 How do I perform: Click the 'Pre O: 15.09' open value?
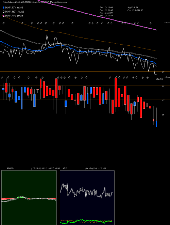[x=106, y=7]
